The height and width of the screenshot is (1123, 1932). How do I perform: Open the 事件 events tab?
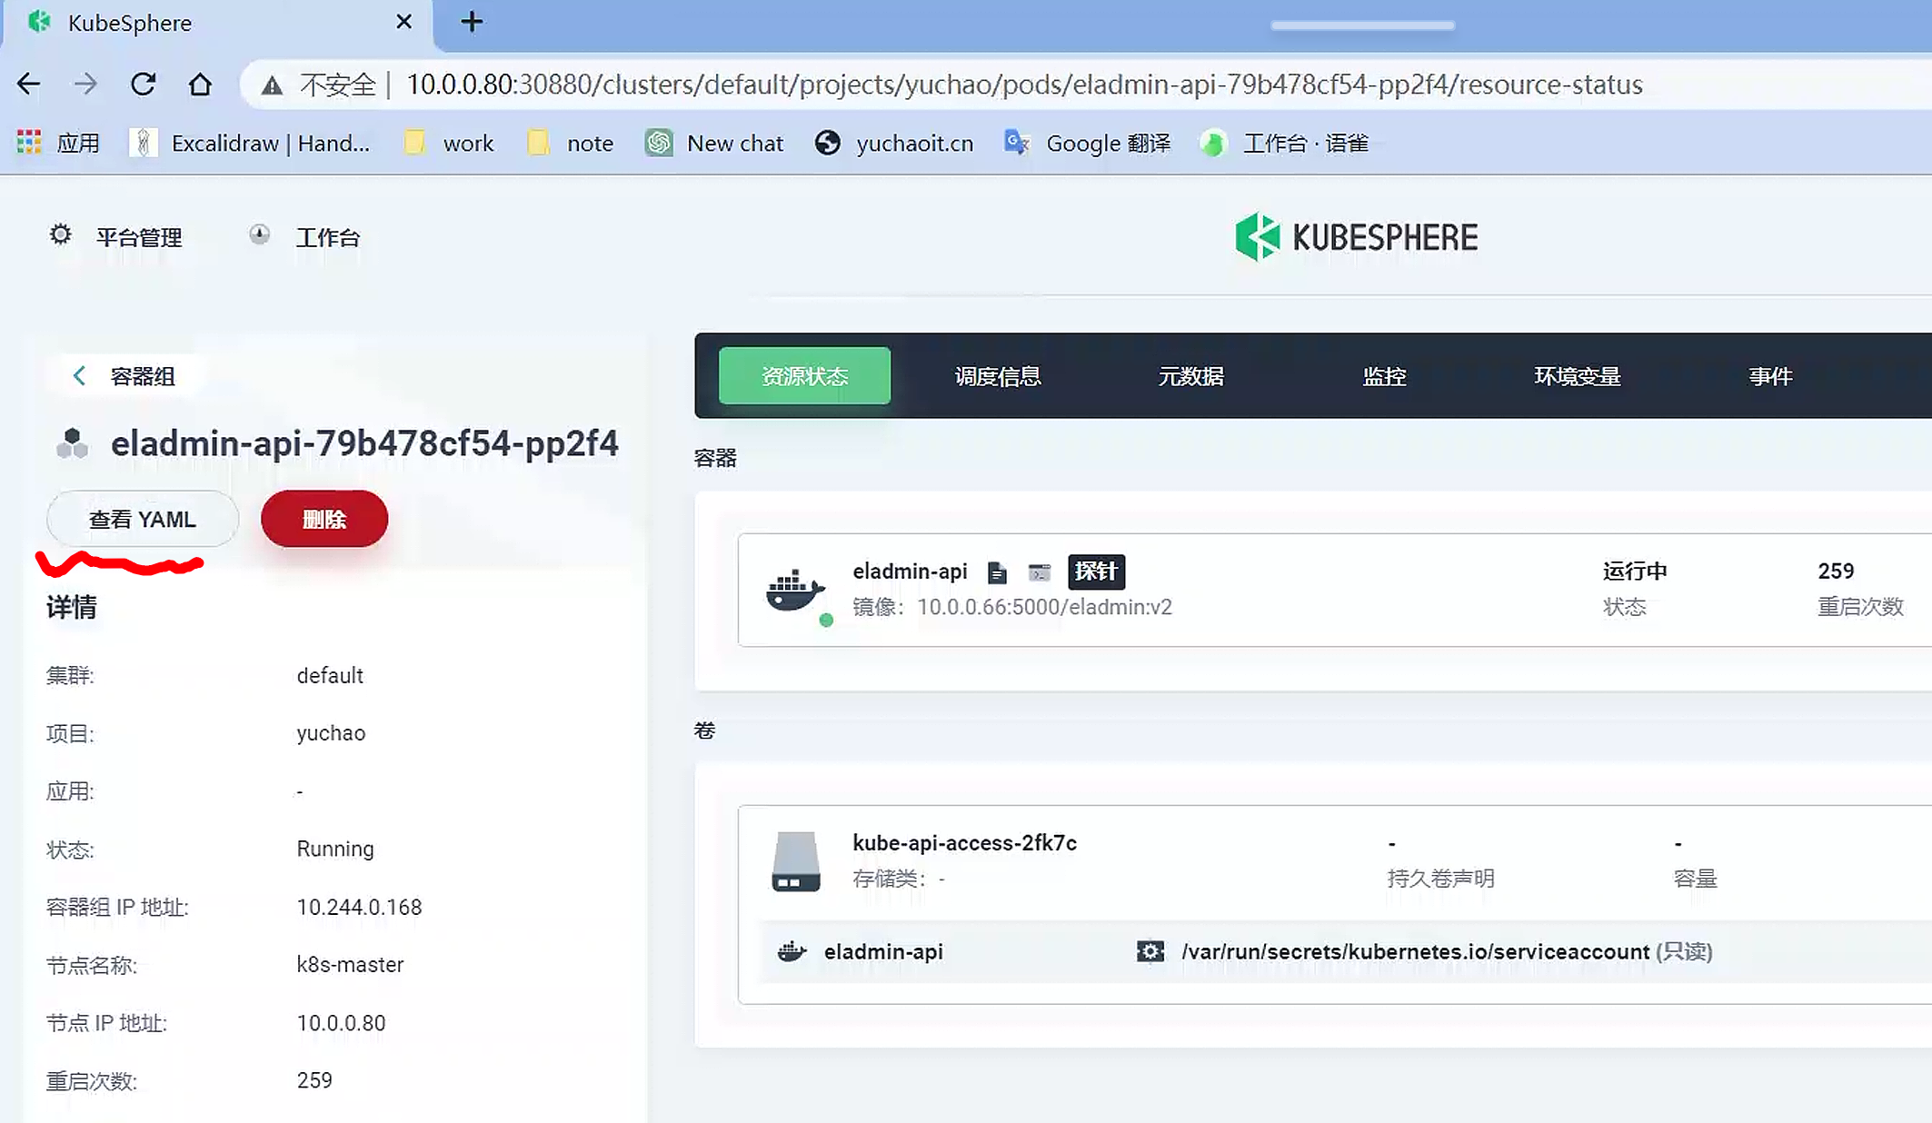pos(1769,376)
